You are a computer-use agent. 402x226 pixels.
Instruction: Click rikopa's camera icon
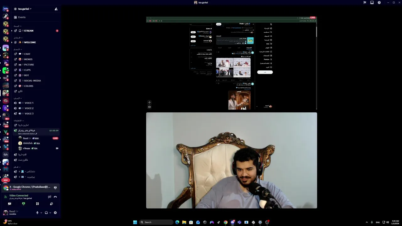[x=57, y=148]
